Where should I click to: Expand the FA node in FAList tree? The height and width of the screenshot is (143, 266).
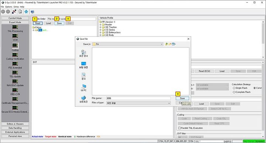[33, 30]
